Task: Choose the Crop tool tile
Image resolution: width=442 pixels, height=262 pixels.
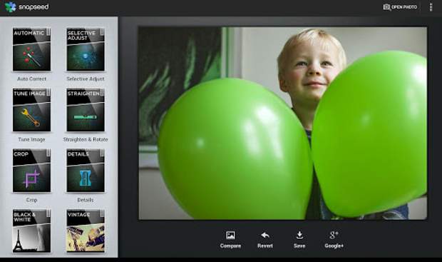Action: pyautogui.click(x=31, y=171)
